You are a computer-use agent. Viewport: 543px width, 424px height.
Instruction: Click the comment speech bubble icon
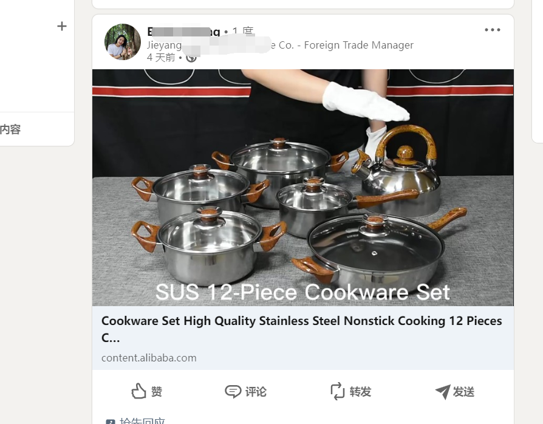point(233,391)
